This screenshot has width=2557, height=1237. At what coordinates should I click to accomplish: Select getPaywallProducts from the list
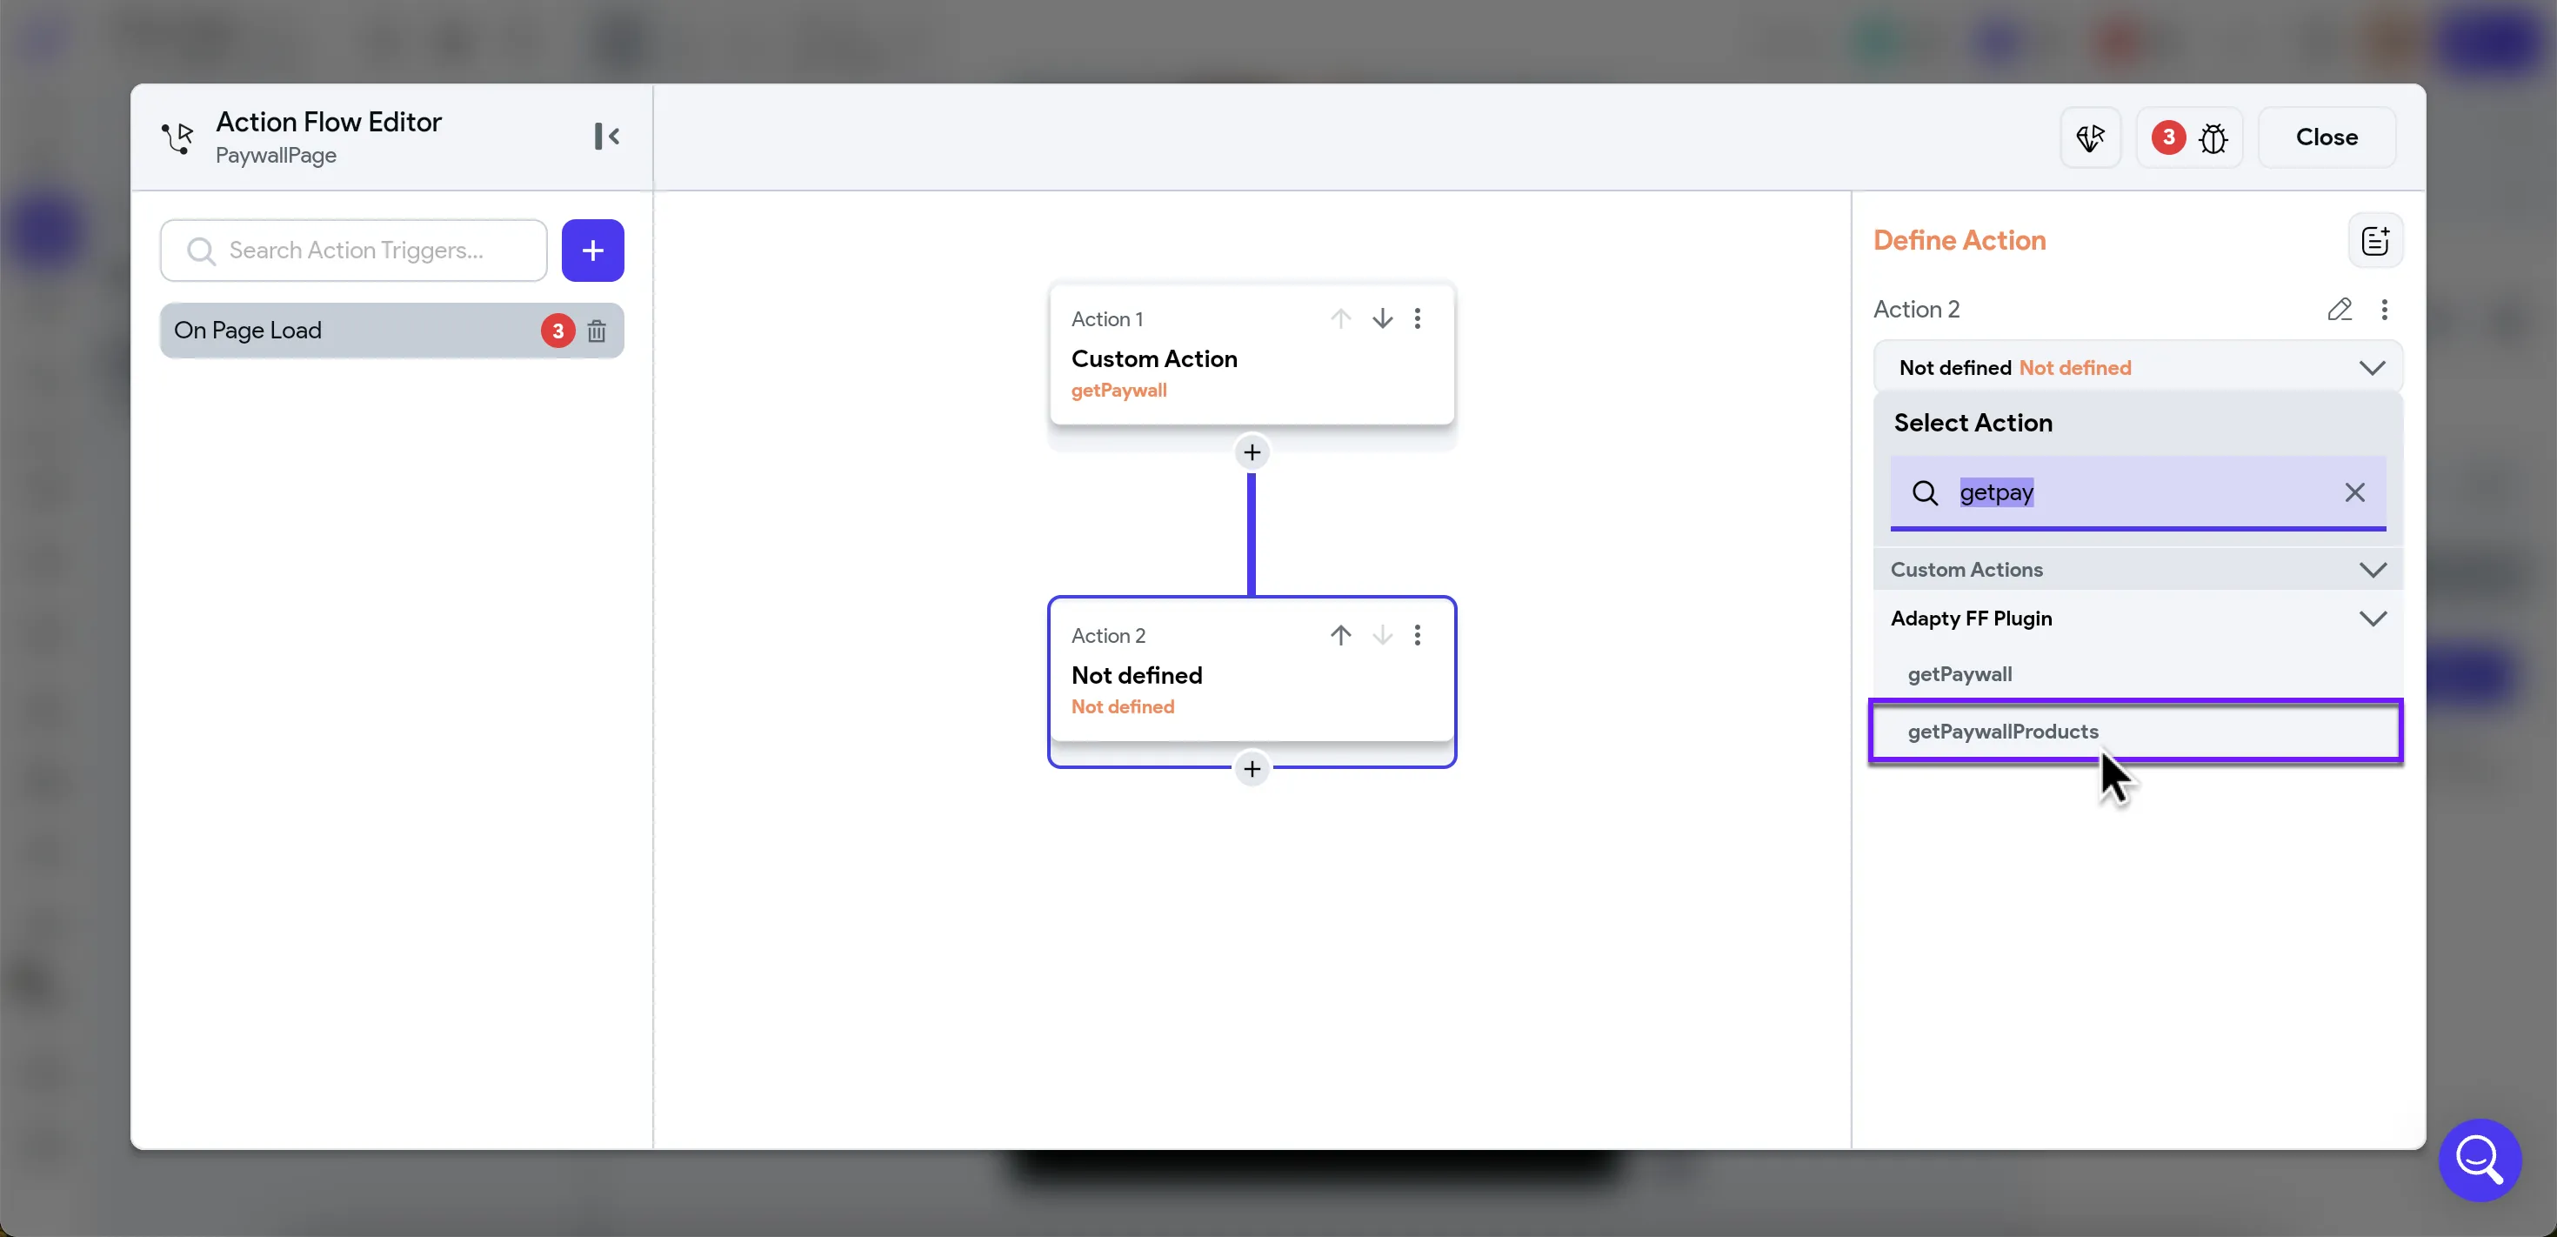tap(2002, 732)
